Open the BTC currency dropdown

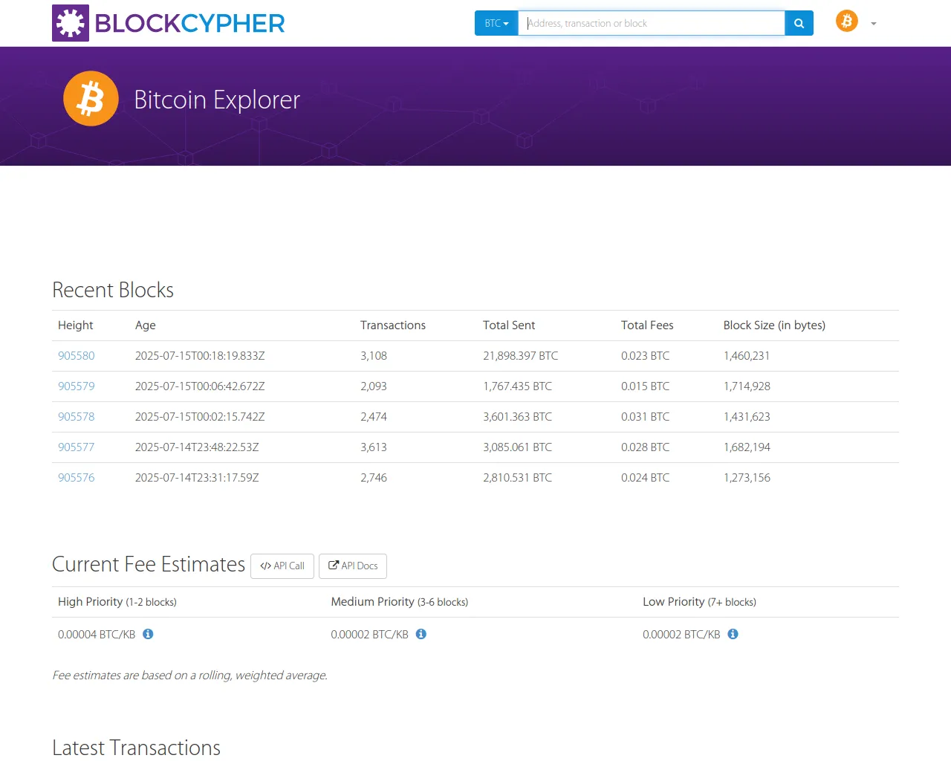pos(496,23)
